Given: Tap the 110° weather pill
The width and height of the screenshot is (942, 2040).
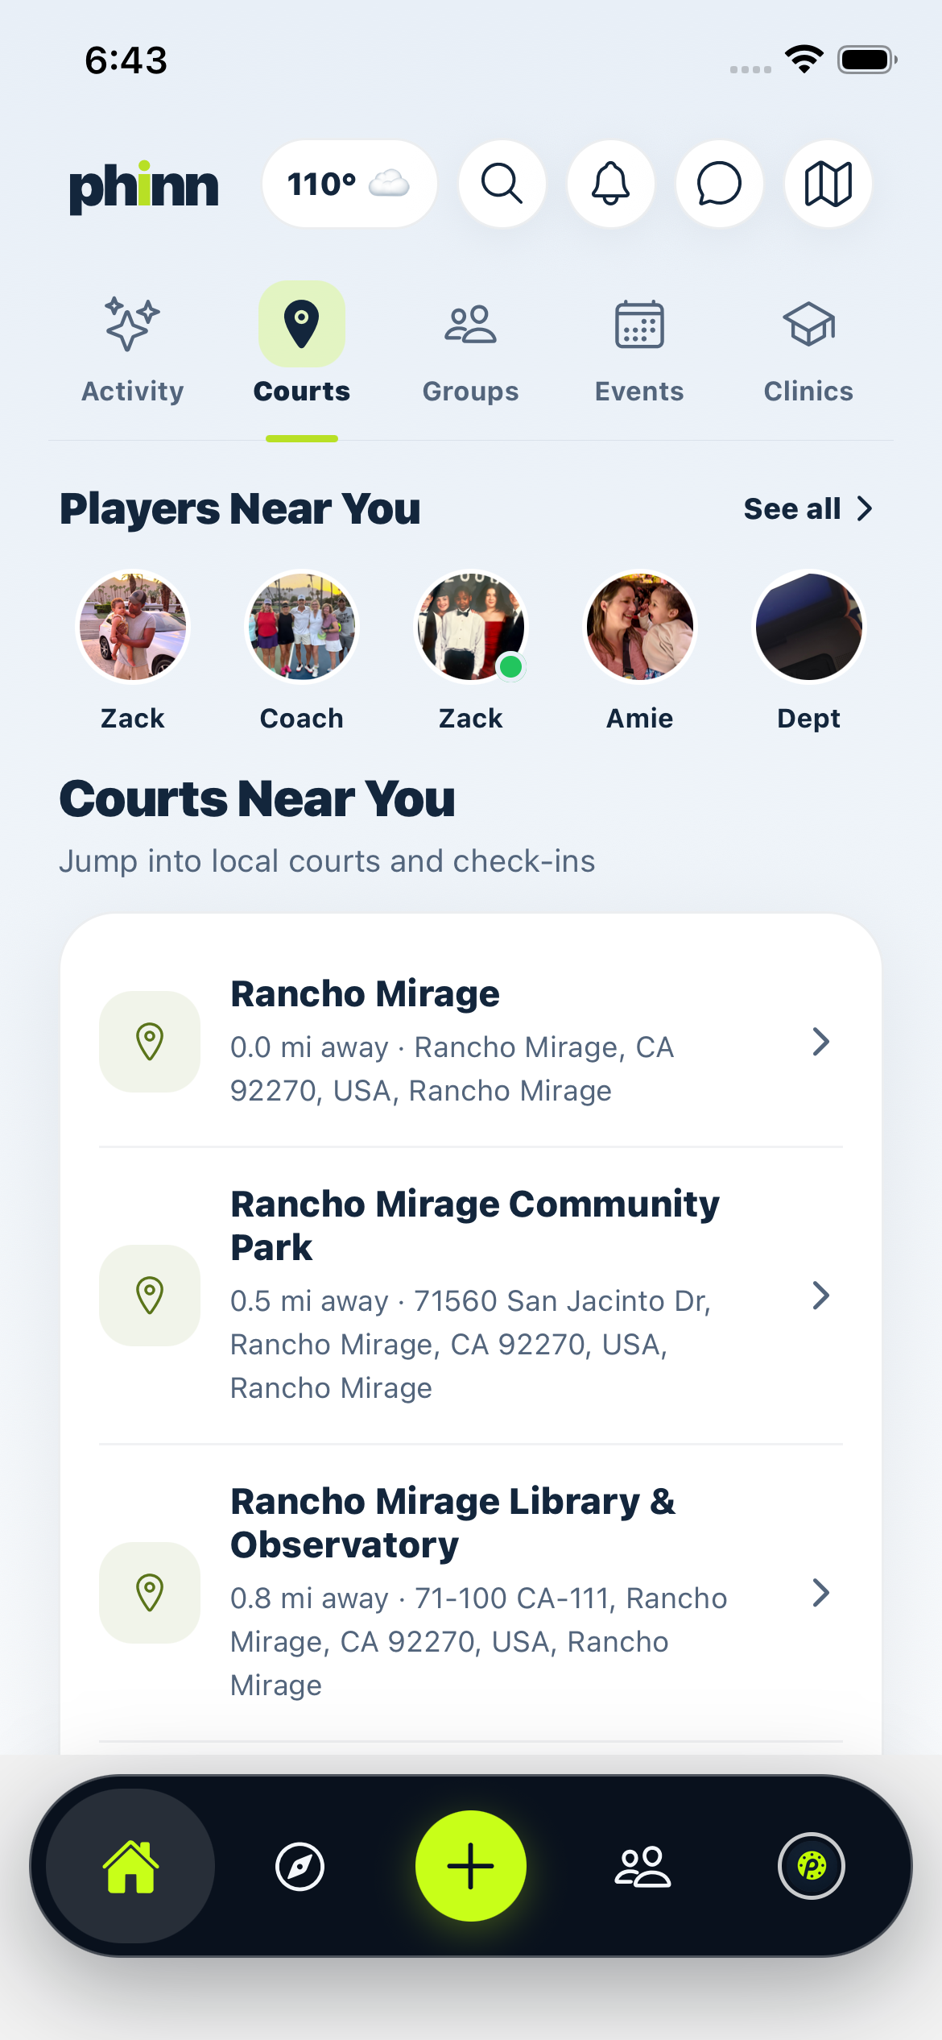Looking at the screenshot, I should click(x=349, y=184).
